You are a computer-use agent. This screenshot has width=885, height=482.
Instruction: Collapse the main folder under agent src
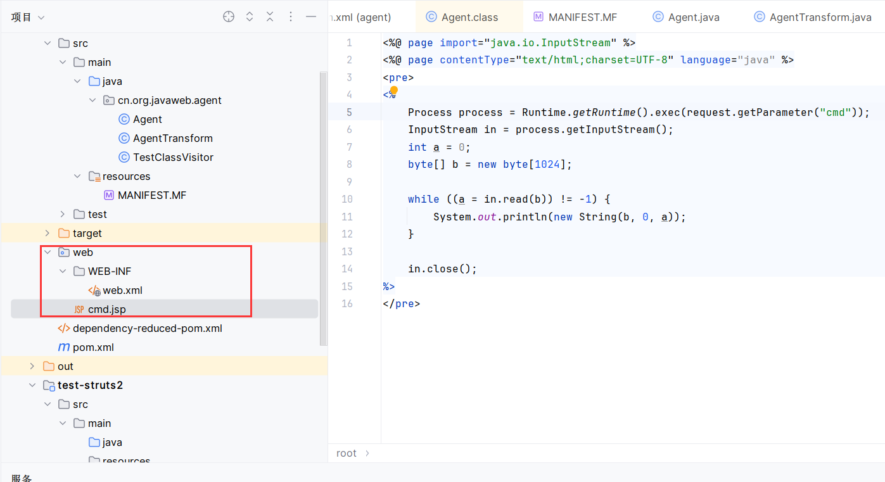pos(62,62)
